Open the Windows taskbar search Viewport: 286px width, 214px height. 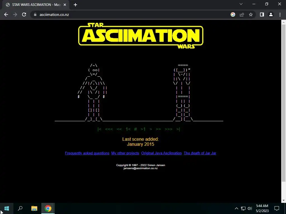tap(20, 208)
